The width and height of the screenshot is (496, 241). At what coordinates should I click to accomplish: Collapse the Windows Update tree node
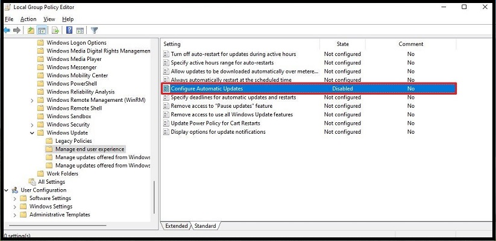pos(32,133)
